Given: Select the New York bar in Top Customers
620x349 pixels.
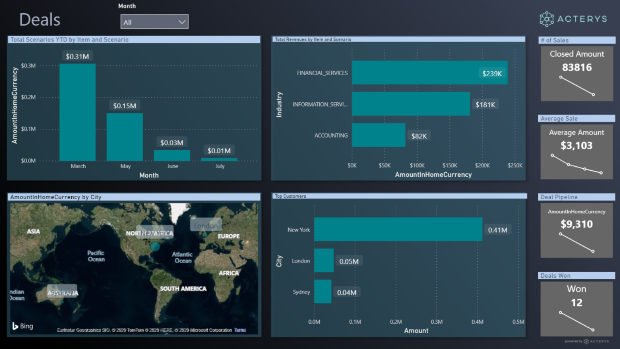Looking at the screenshot, I should point(399,229).
